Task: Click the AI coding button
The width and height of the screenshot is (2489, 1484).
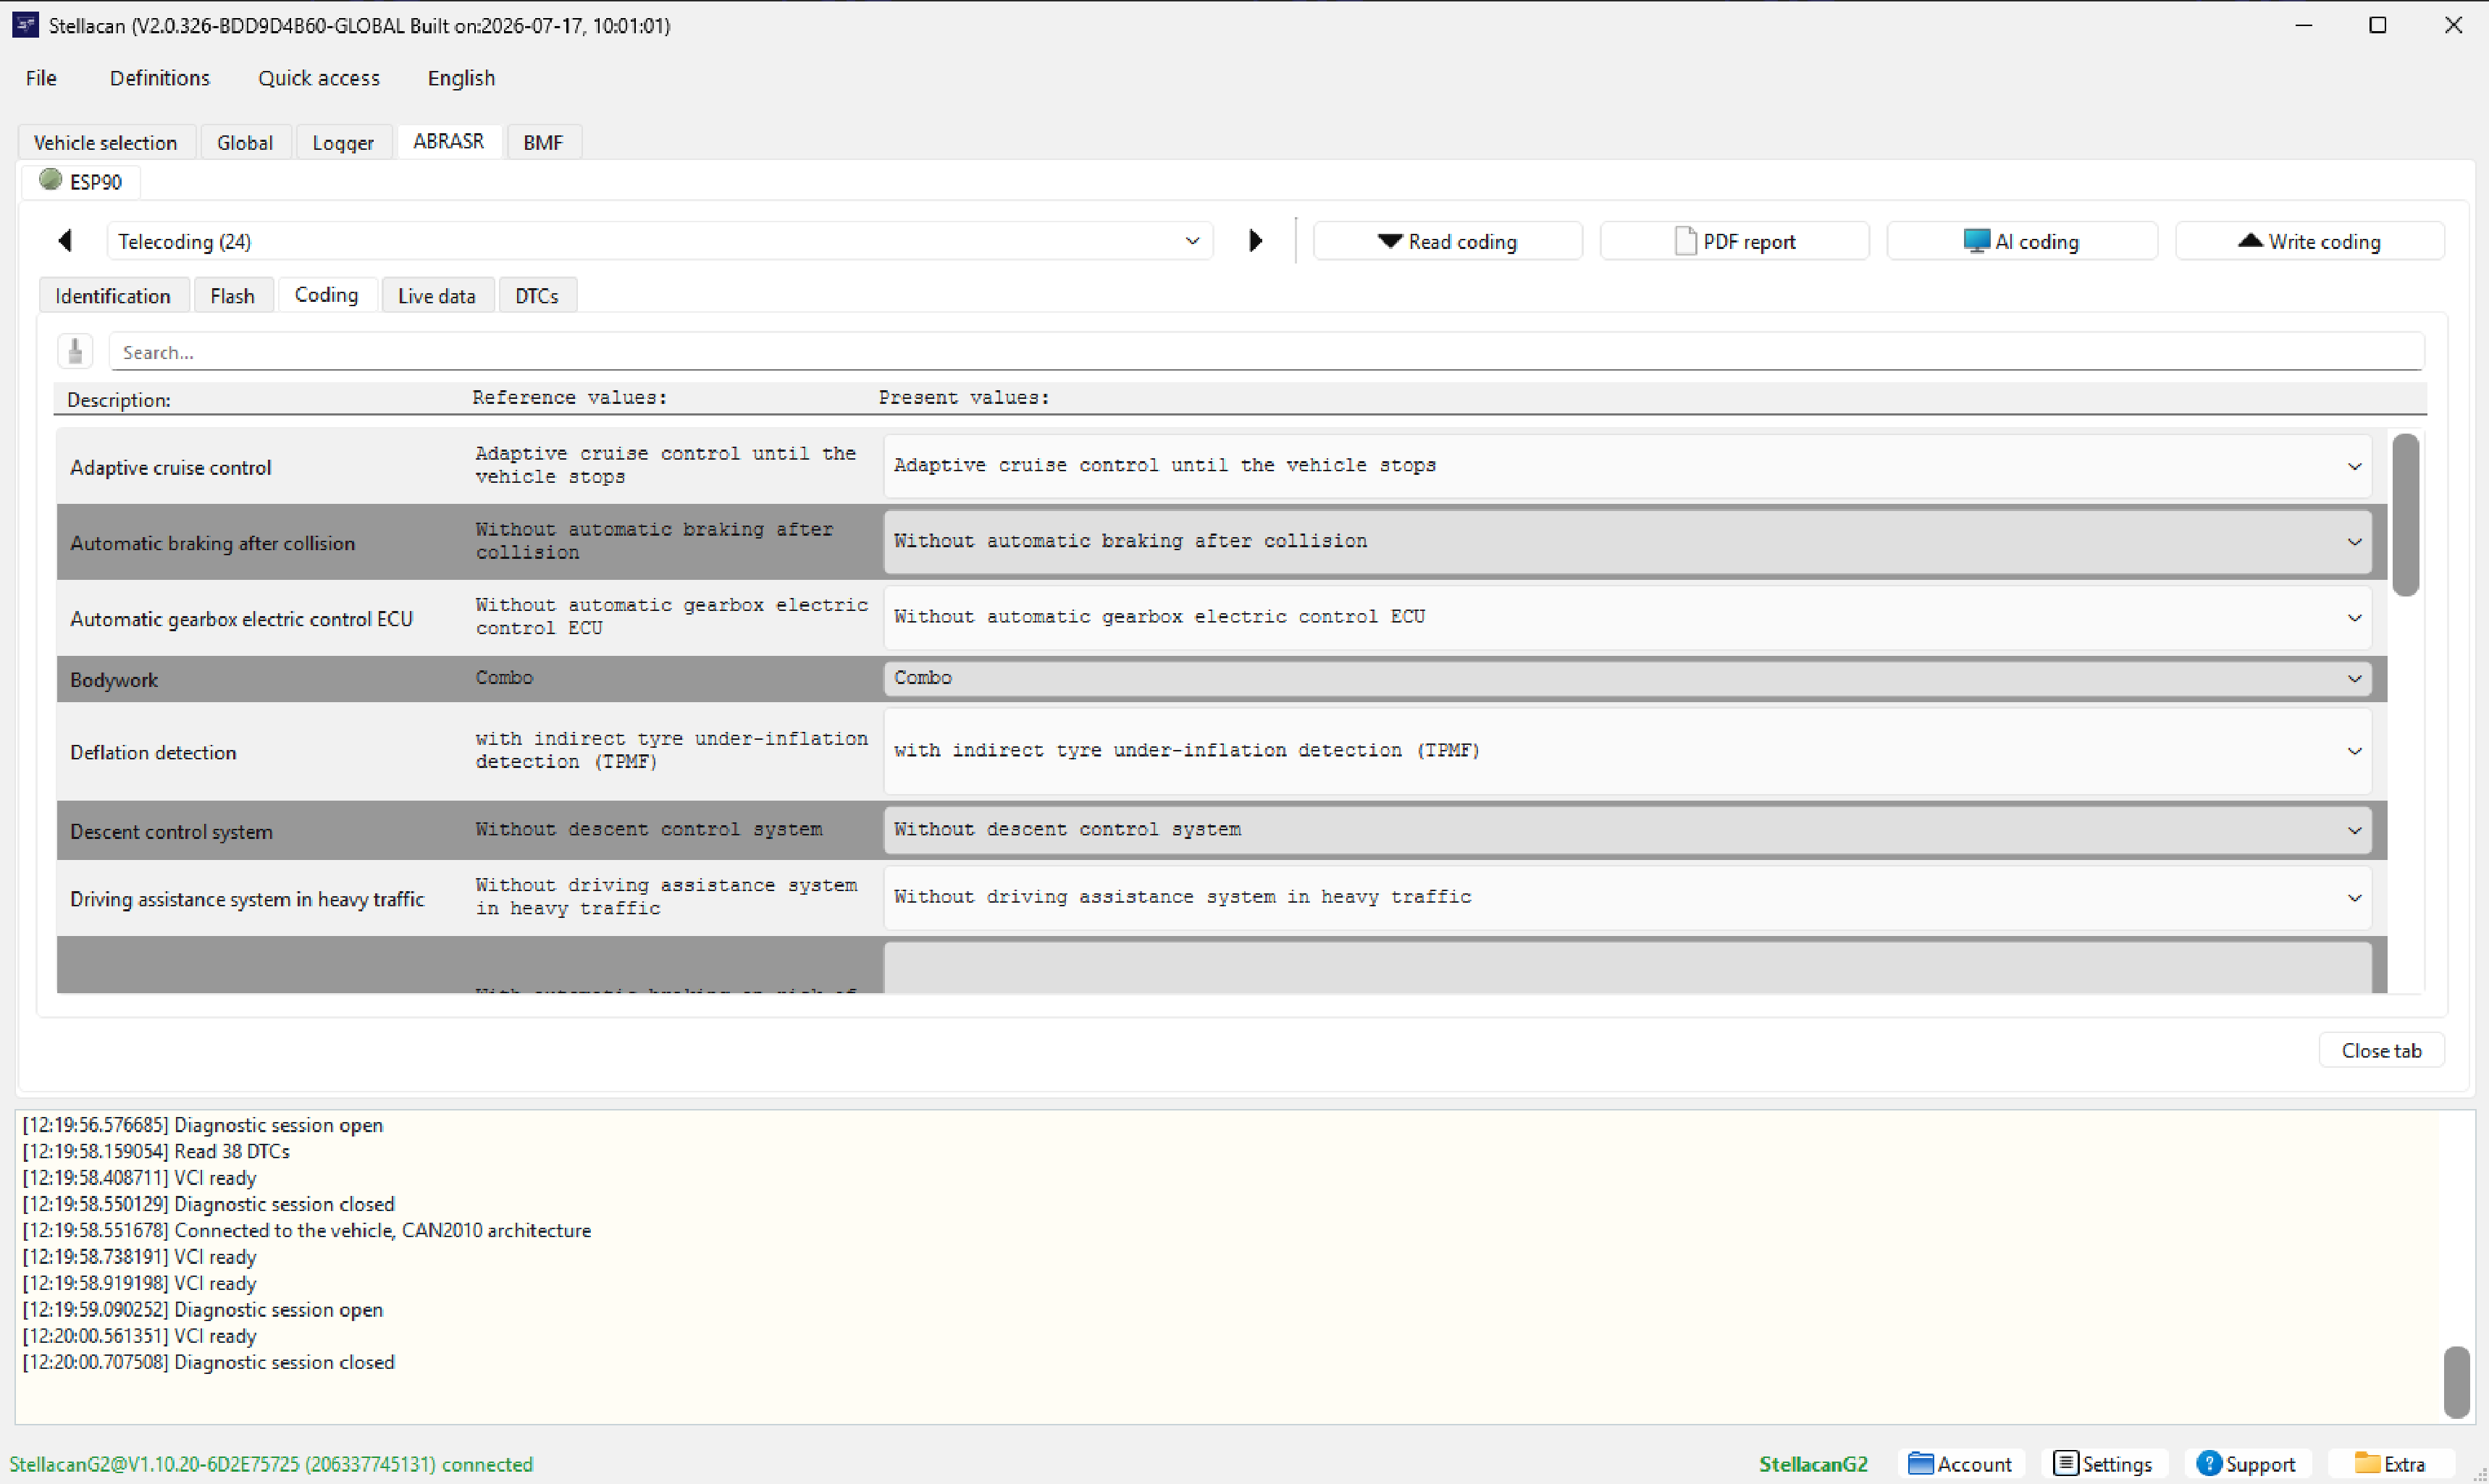Action: coord(2022,241)
